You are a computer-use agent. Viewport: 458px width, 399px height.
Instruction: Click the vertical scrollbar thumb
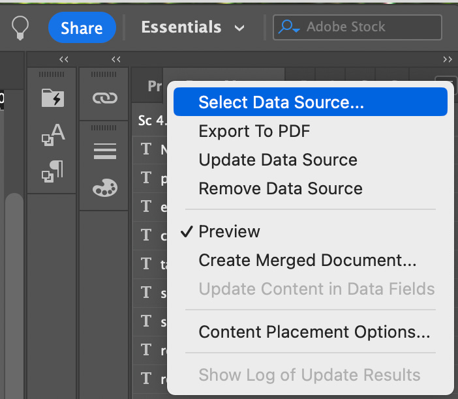[x=14, y=293]
